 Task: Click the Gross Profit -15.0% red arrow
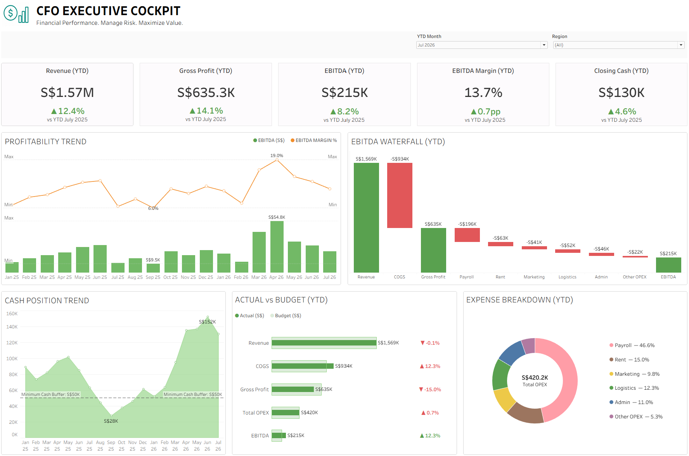click(x=421, y=390)
